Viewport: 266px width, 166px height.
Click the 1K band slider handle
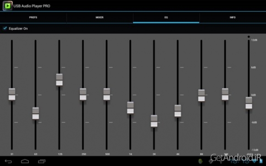130,108
